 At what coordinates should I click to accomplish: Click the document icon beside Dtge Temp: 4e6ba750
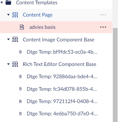(x=20, y=113)
